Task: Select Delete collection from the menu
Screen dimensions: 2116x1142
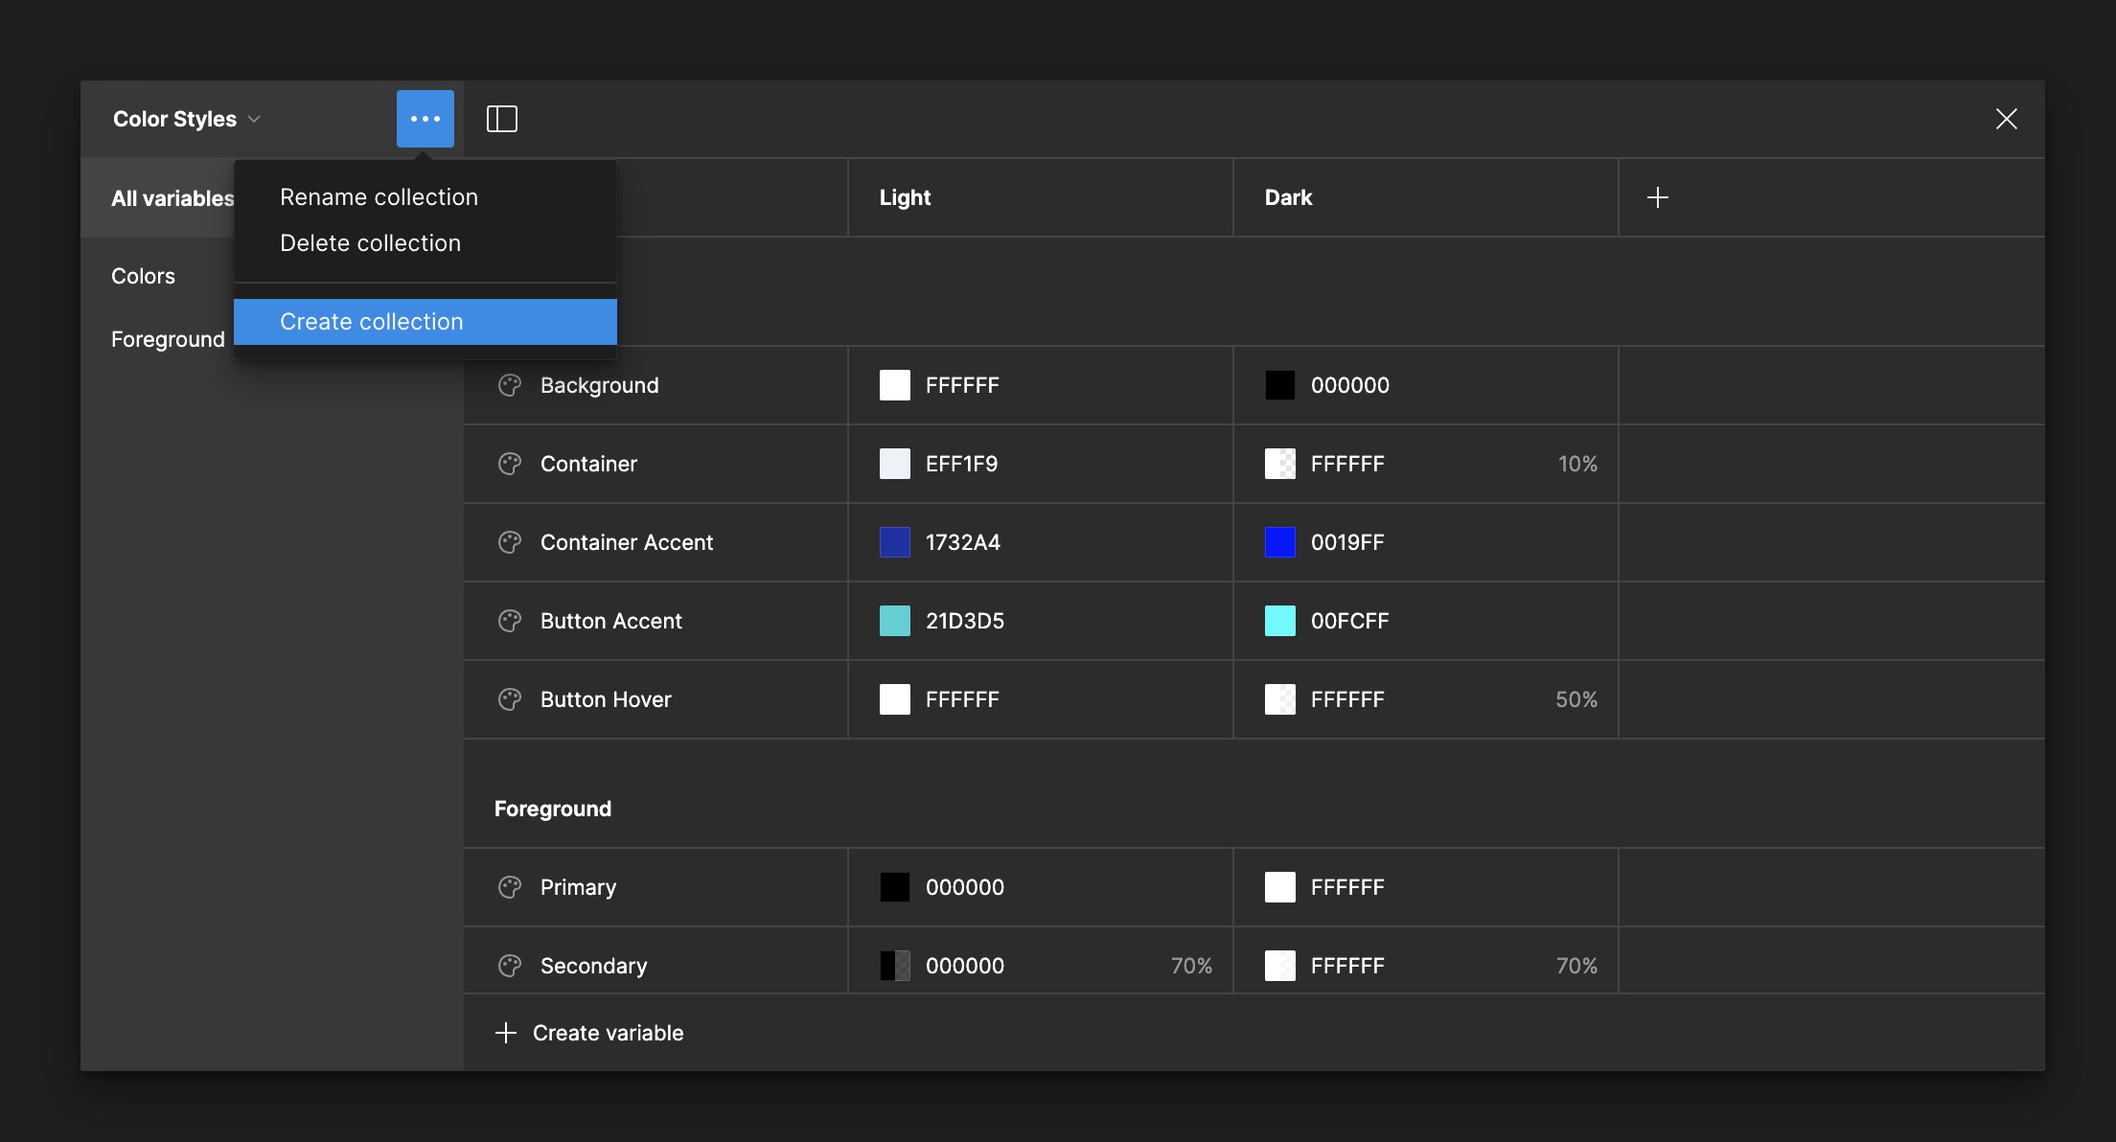Action: pyautogui.click(x=371, y=242)
